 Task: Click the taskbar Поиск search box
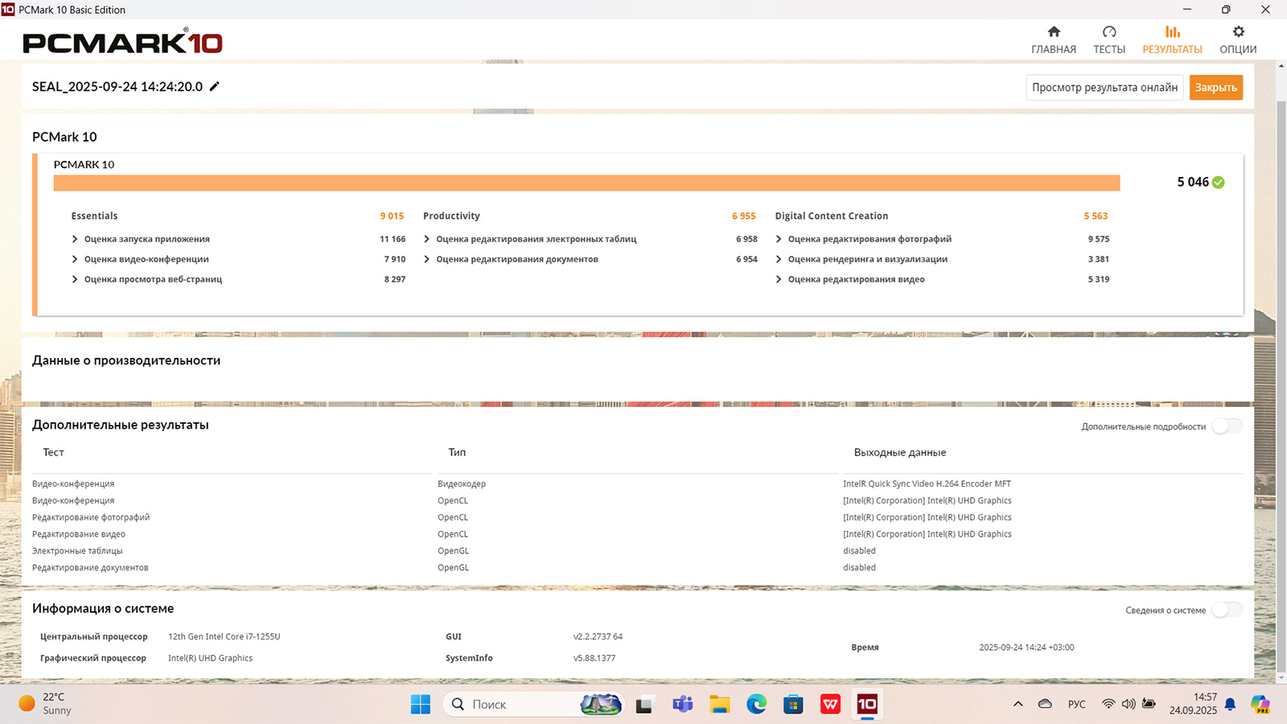(534, 705)
